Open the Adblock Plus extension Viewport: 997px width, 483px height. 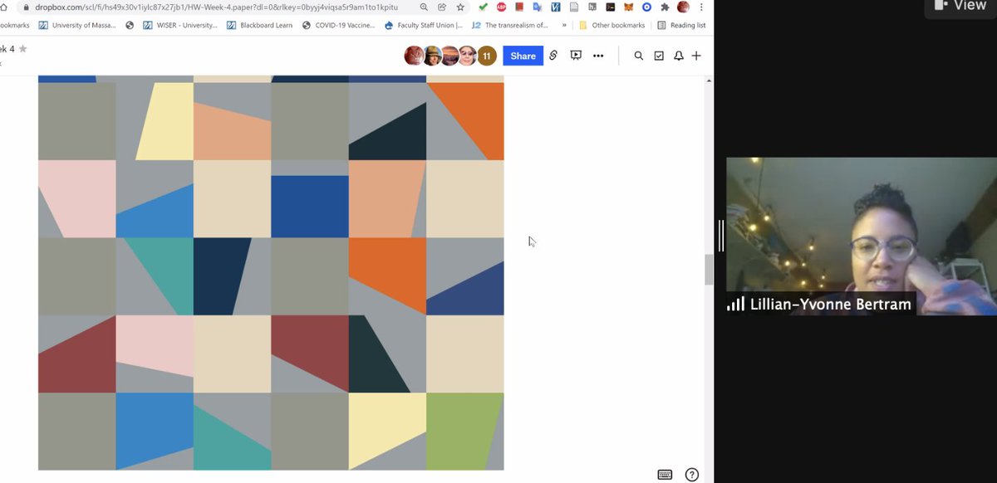coord(501,7)
